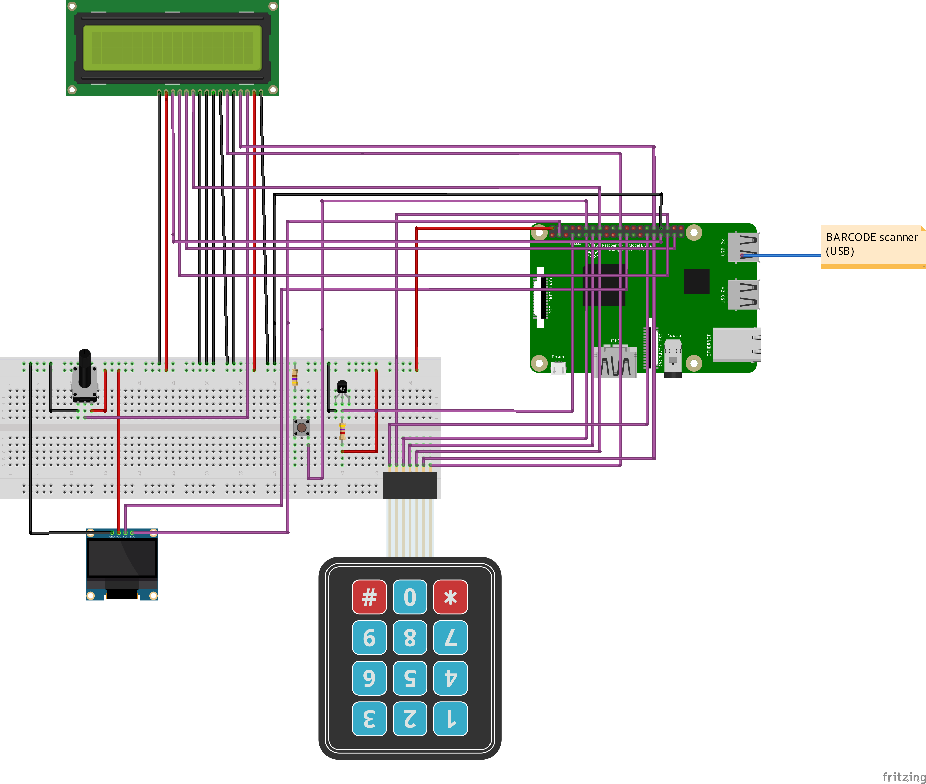This screenshot has height=784, width=926.
Task: Click the 1 key on keypad
Action: point(450,719)
